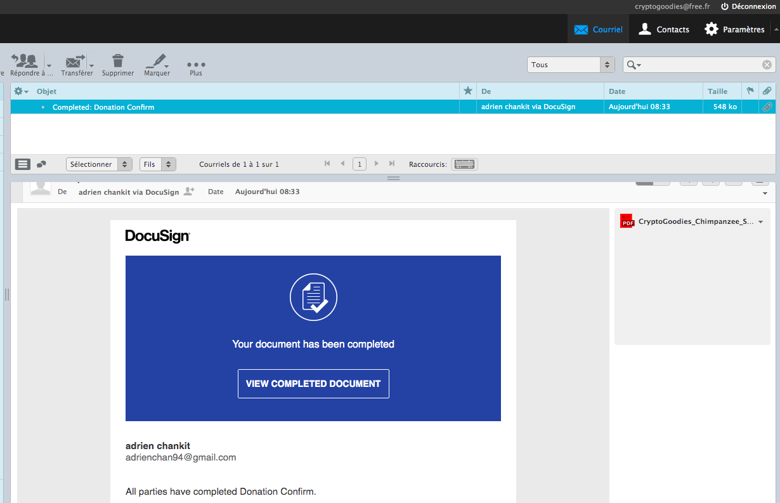Image resolution: width=780 pixels, height=503 pixels.
Task: Open the PDF attachment options arrow
Action: [x=760, y=222]
